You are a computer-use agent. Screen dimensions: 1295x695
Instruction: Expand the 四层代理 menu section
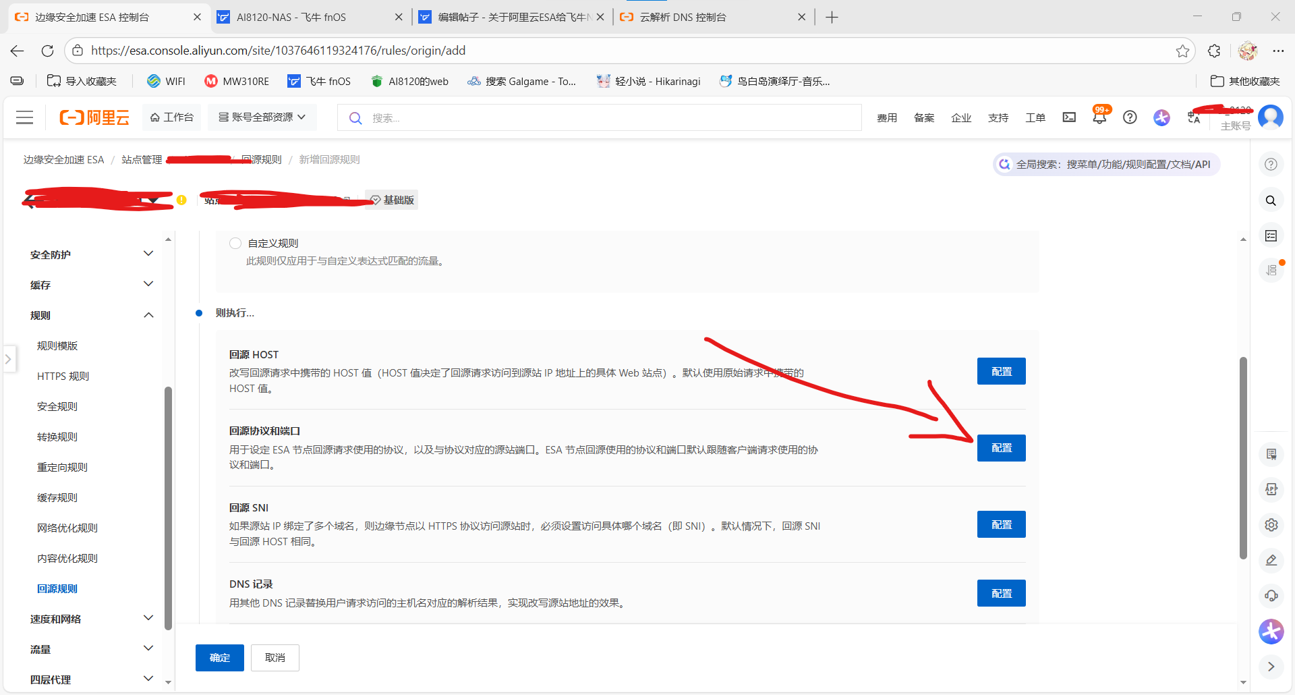click(92, 679)
